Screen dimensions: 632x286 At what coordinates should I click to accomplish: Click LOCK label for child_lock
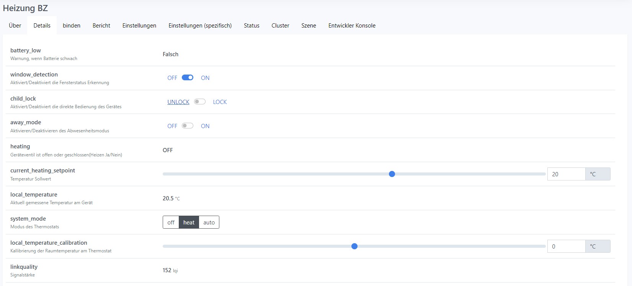point(220,102)
